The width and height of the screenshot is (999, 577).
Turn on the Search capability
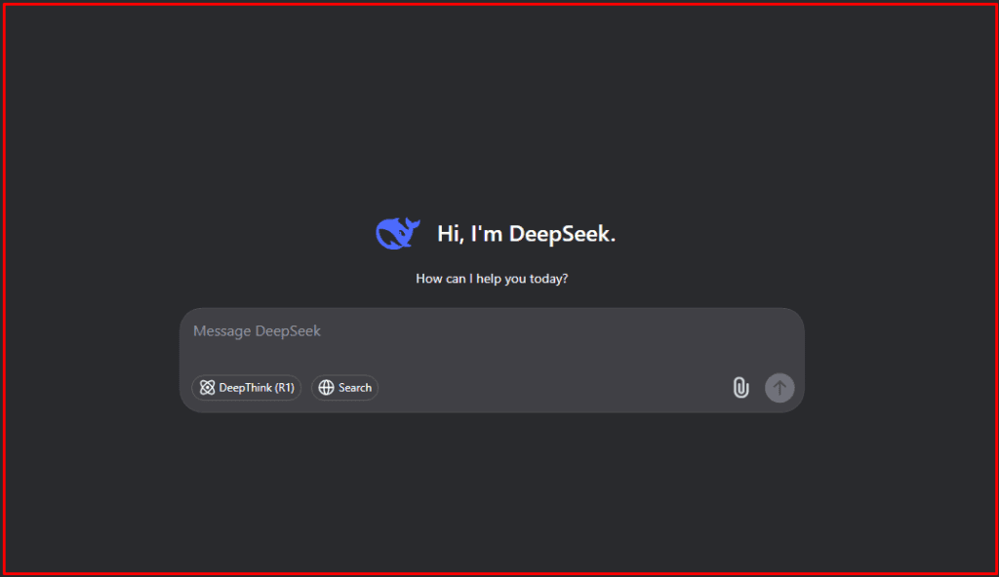click(x=344, y=387)
